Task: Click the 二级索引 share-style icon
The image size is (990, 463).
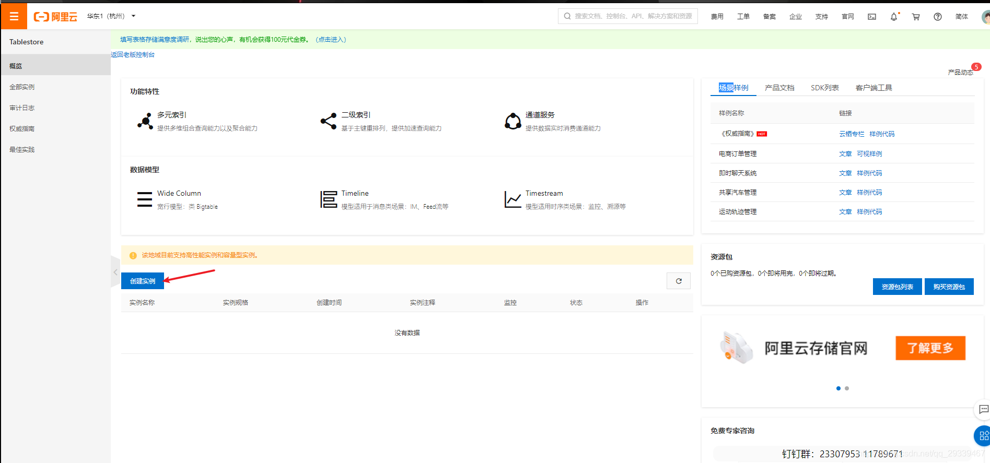Action: coord(329,121)
